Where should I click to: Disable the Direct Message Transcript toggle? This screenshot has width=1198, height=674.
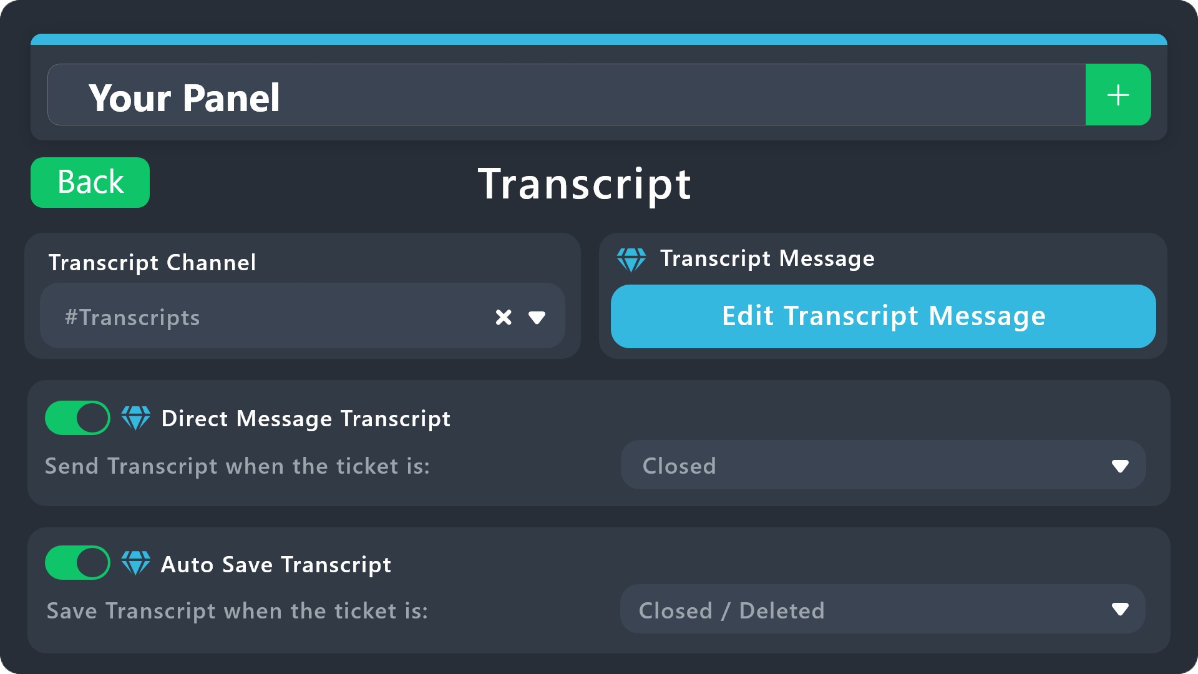[x=77, y=418]
